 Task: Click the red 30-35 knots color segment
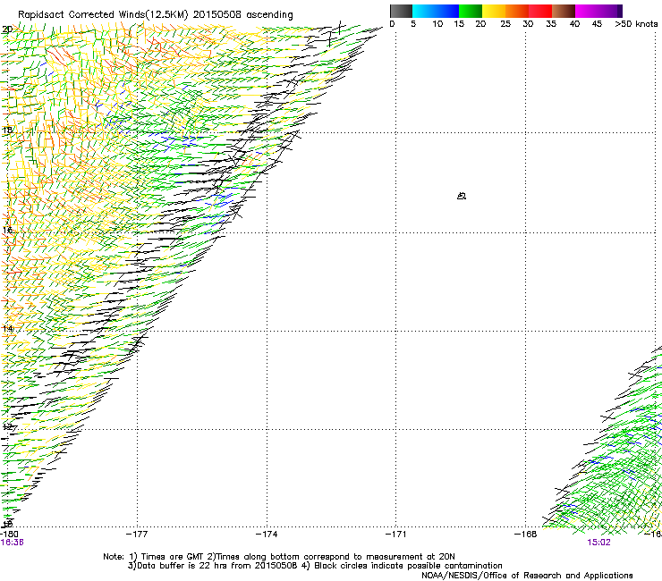click(x=540, y=11)
